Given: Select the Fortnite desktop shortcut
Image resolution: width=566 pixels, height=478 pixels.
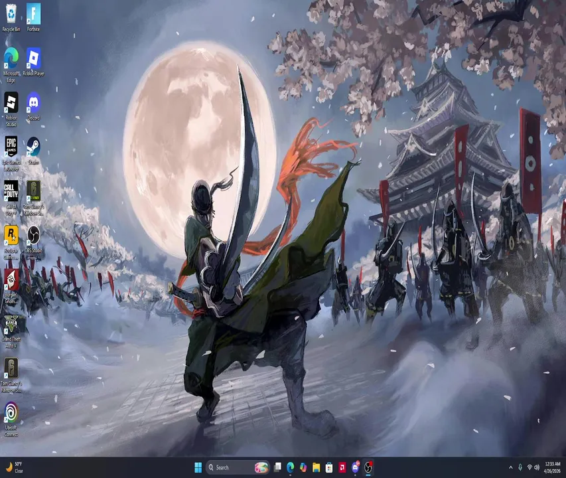Looking at the screenshot, I should point(34,17).
